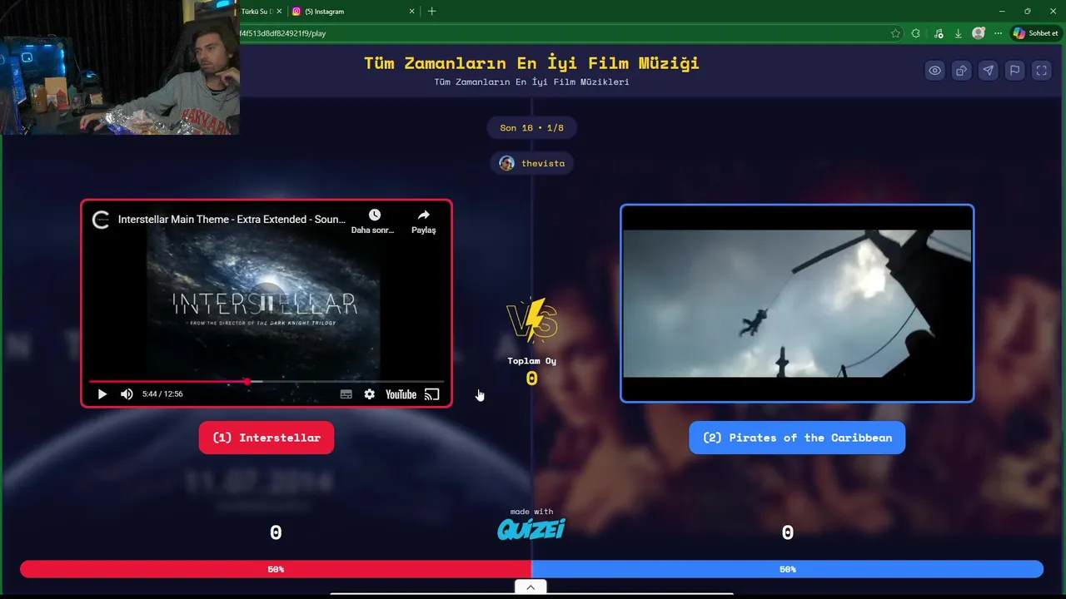Share the quiz with paper plane icon
Screen dimensions: 1066x599
point(989,71)
